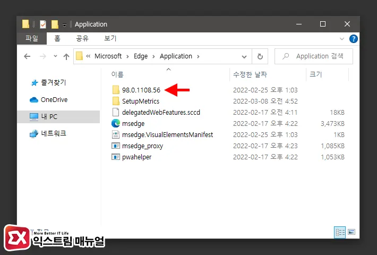The image size is (377, 255).
Task: Go up one folder level
Action: (x=66, y=56)
